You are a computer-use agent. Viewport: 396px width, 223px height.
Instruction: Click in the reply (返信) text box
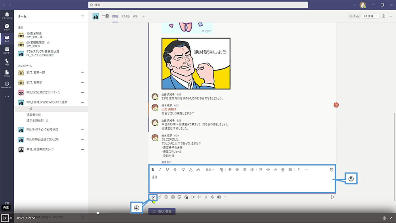point(242,182)
